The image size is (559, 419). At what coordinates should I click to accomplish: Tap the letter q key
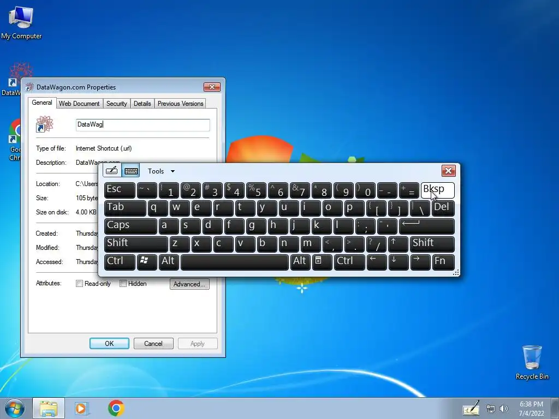pyautogui.click(x=158, y=208)
